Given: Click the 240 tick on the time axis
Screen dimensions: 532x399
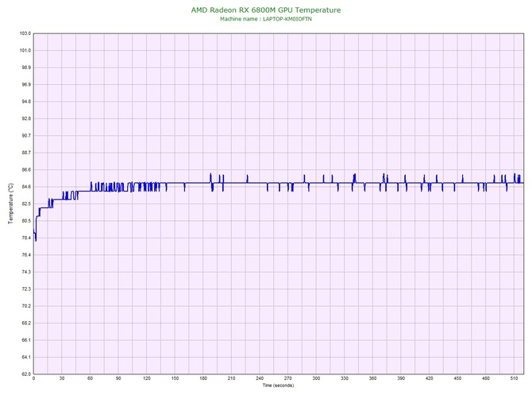Looking at the screenshot, I should click(x=260, y=378).
